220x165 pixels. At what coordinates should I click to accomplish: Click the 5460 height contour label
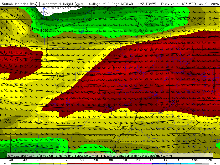coord(79,92)
